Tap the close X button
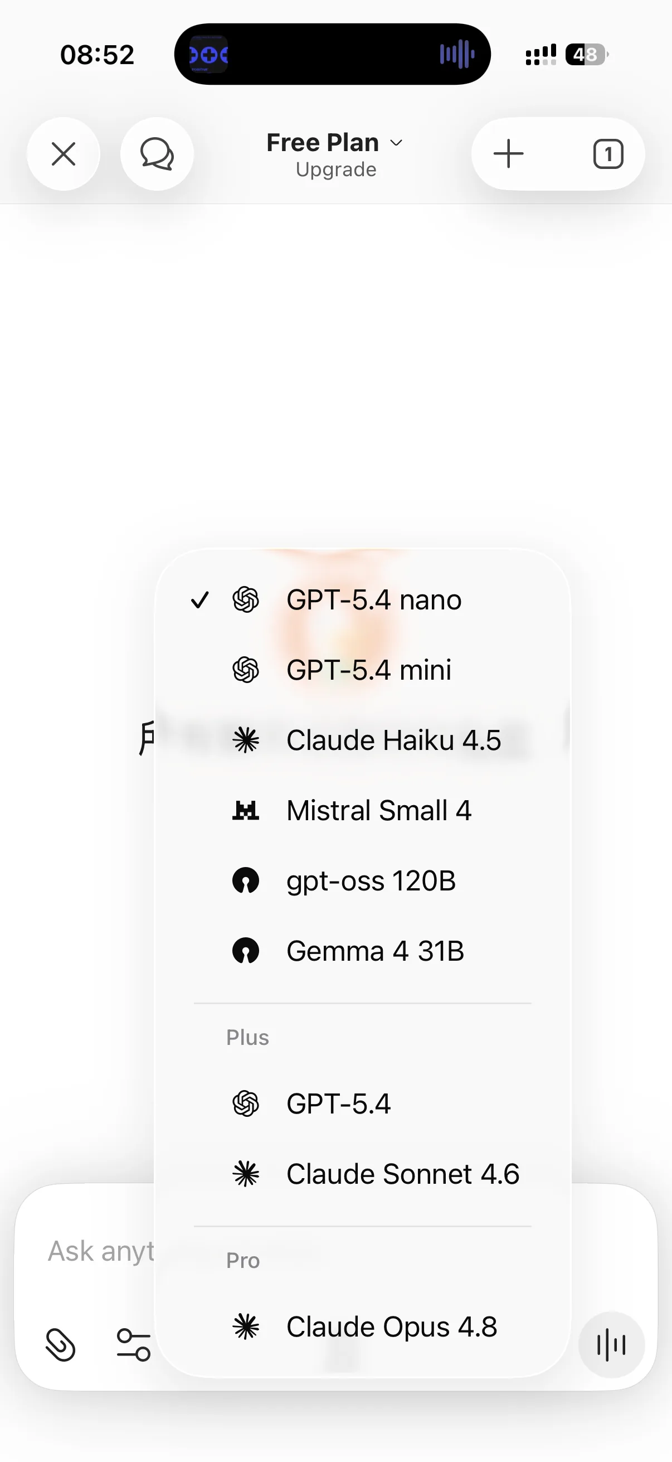672x1462 pixels. pos(64,154)
